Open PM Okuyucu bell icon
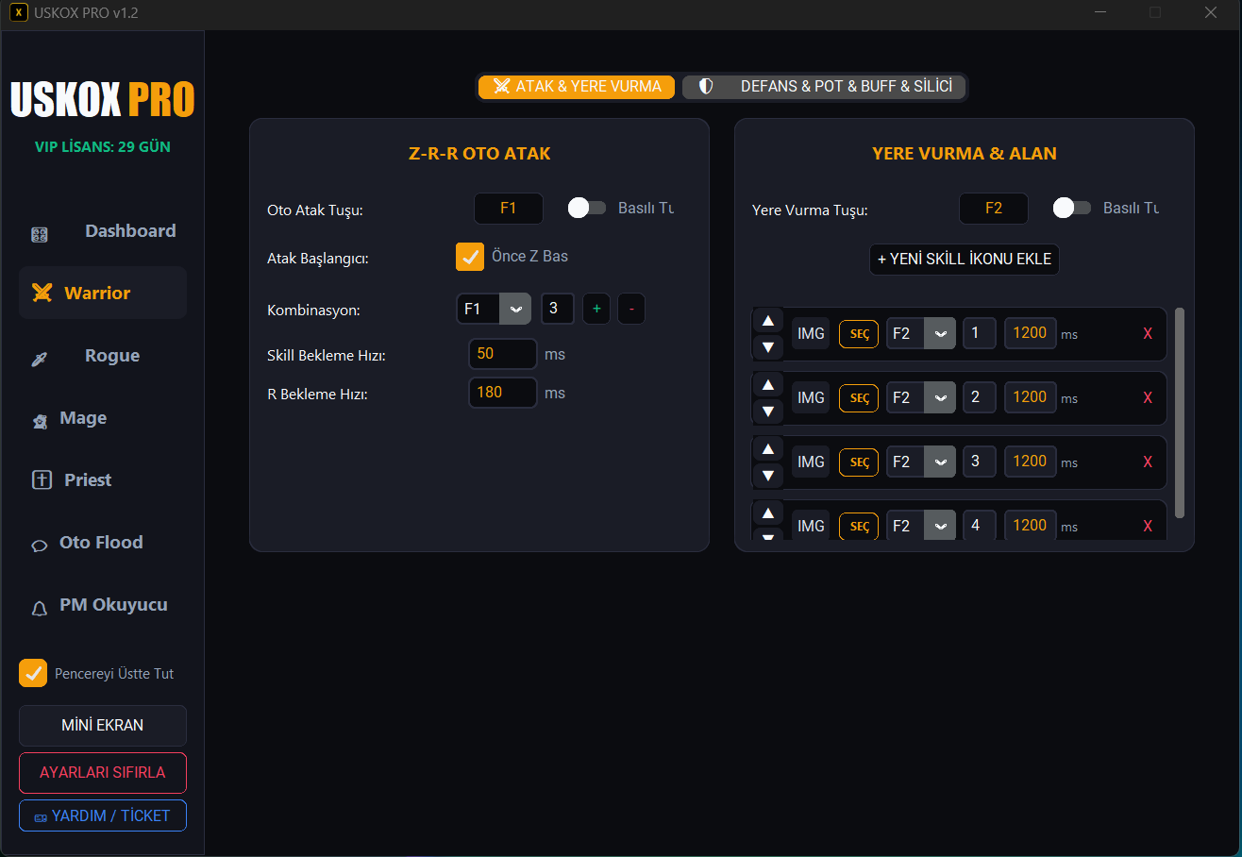 pos(40,609)
